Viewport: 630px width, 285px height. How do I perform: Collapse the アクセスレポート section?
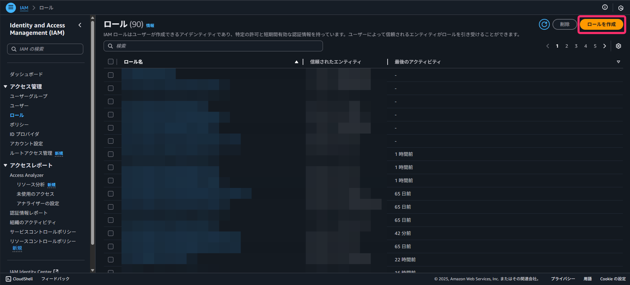tap(5, 165)
